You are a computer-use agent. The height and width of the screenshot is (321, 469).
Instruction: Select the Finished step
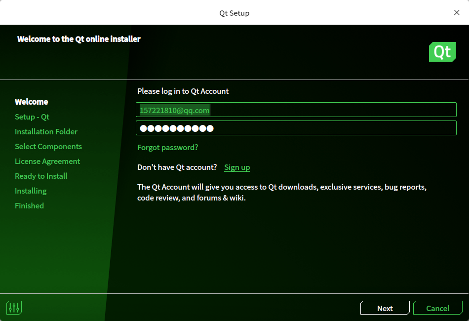point(29,205)
